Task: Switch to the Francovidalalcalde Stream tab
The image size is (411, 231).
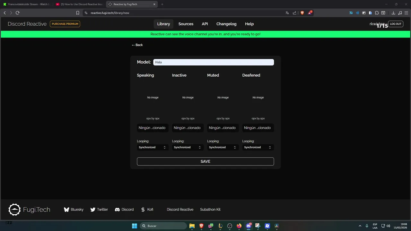Action: [x=27, y=4]
